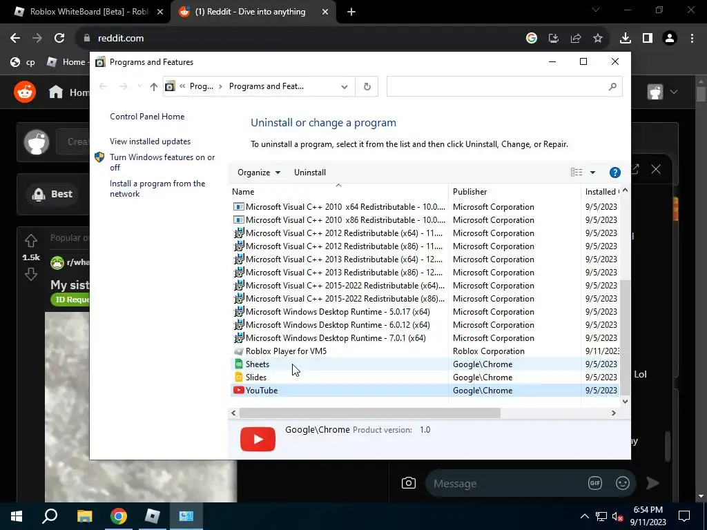Close the Roblox WhiteBoard tab
707x530 pixels.
pos(160,12)
